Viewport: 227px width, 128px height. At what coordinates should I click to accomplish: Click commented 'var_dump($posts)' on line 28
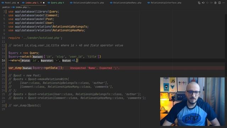click(27, 106)
